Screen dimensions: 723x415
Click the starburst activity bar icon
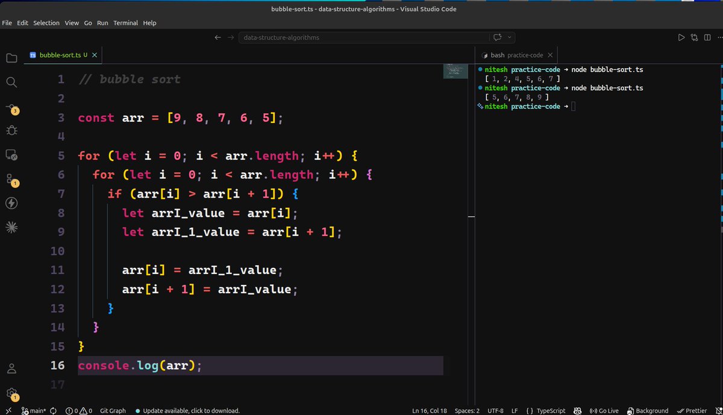coord(11,227)
